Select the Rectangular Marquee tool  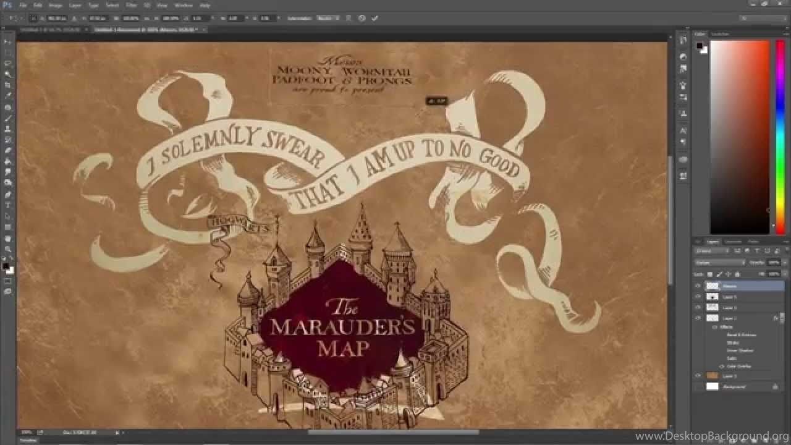click(x=8, y=52)
